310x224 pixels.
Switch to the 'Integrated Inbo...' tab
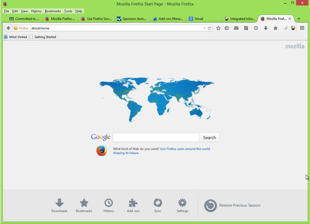pyautogui.click(x=240, y=19)
